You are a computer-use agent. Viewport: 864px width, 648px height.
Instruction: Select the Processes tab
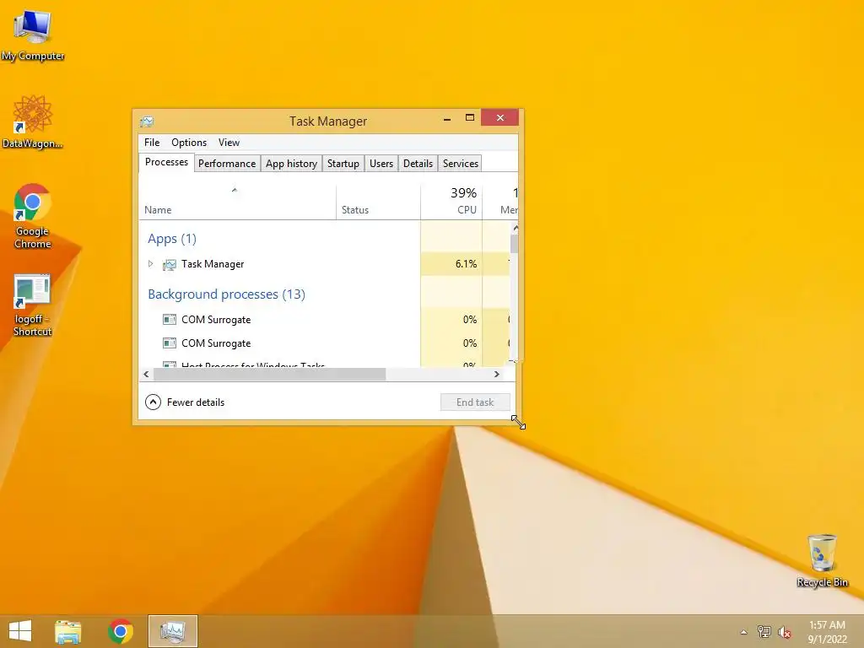point(166,162)
